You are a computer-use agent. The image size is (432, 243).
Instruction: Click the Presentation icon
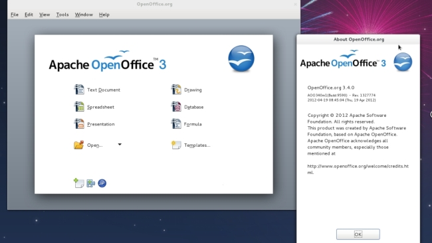79,123
